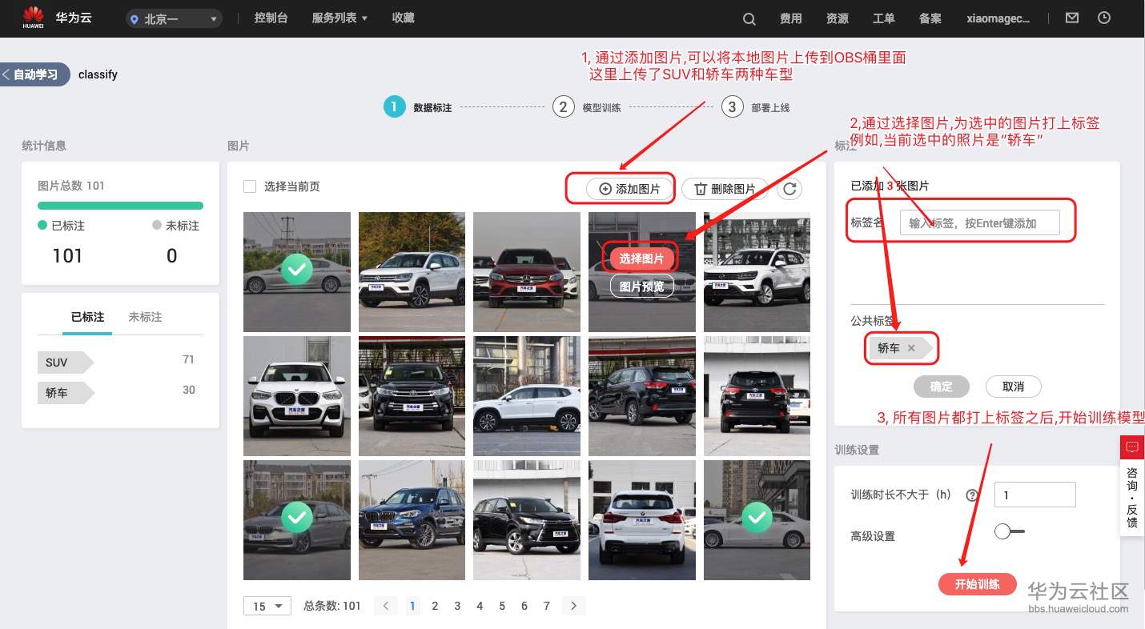
Task: Click help icon next to training duration
Action: coord(972,495)
